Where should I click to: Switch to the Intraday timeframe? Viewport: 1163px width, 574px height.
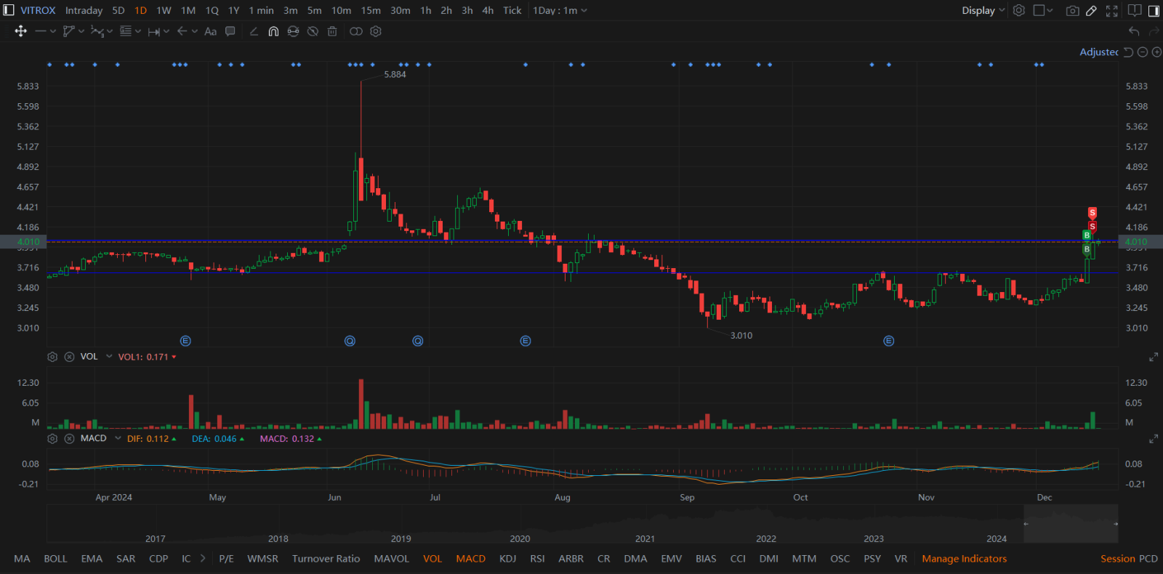(x=84, y=10)
